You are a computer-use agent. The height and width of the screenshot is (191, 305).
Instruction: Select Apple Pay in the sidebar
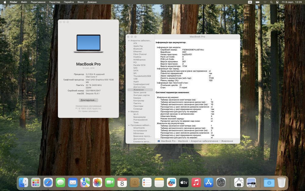(138, 46)
